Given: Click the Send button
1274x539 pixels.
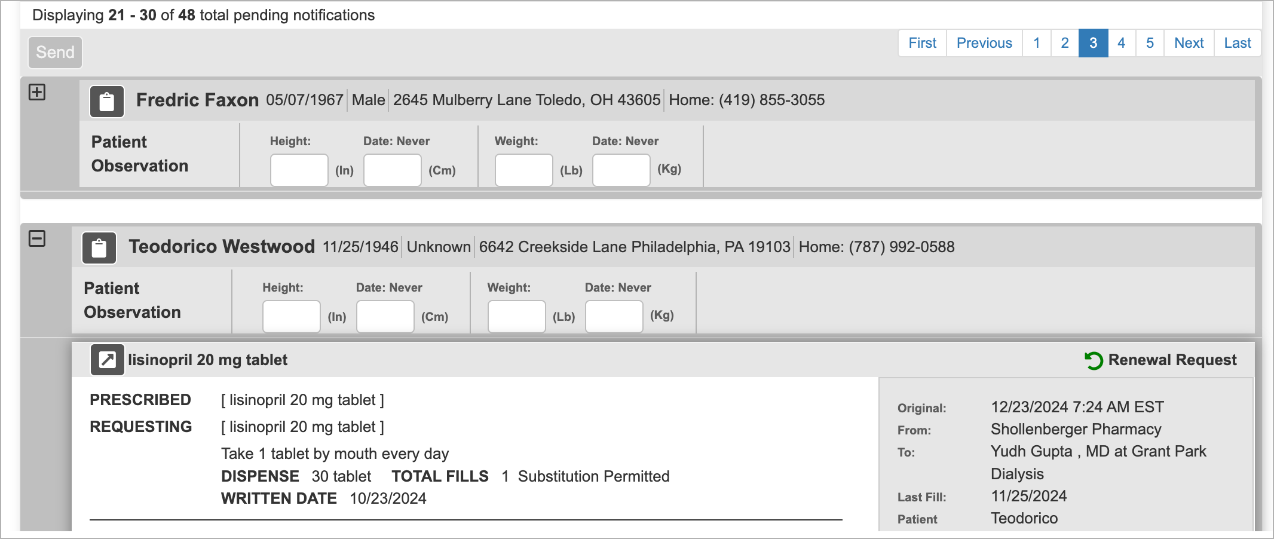Looking at the screenshot, I should coord(55,52).
